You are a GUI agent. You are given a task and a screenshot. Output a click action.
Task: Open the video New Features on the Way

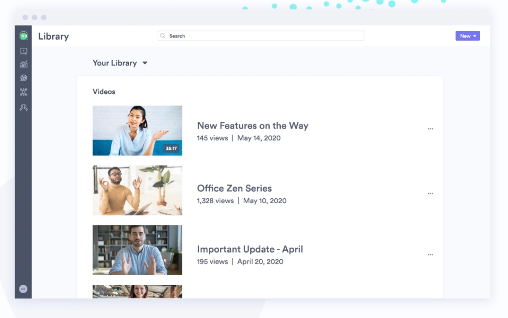253,125
